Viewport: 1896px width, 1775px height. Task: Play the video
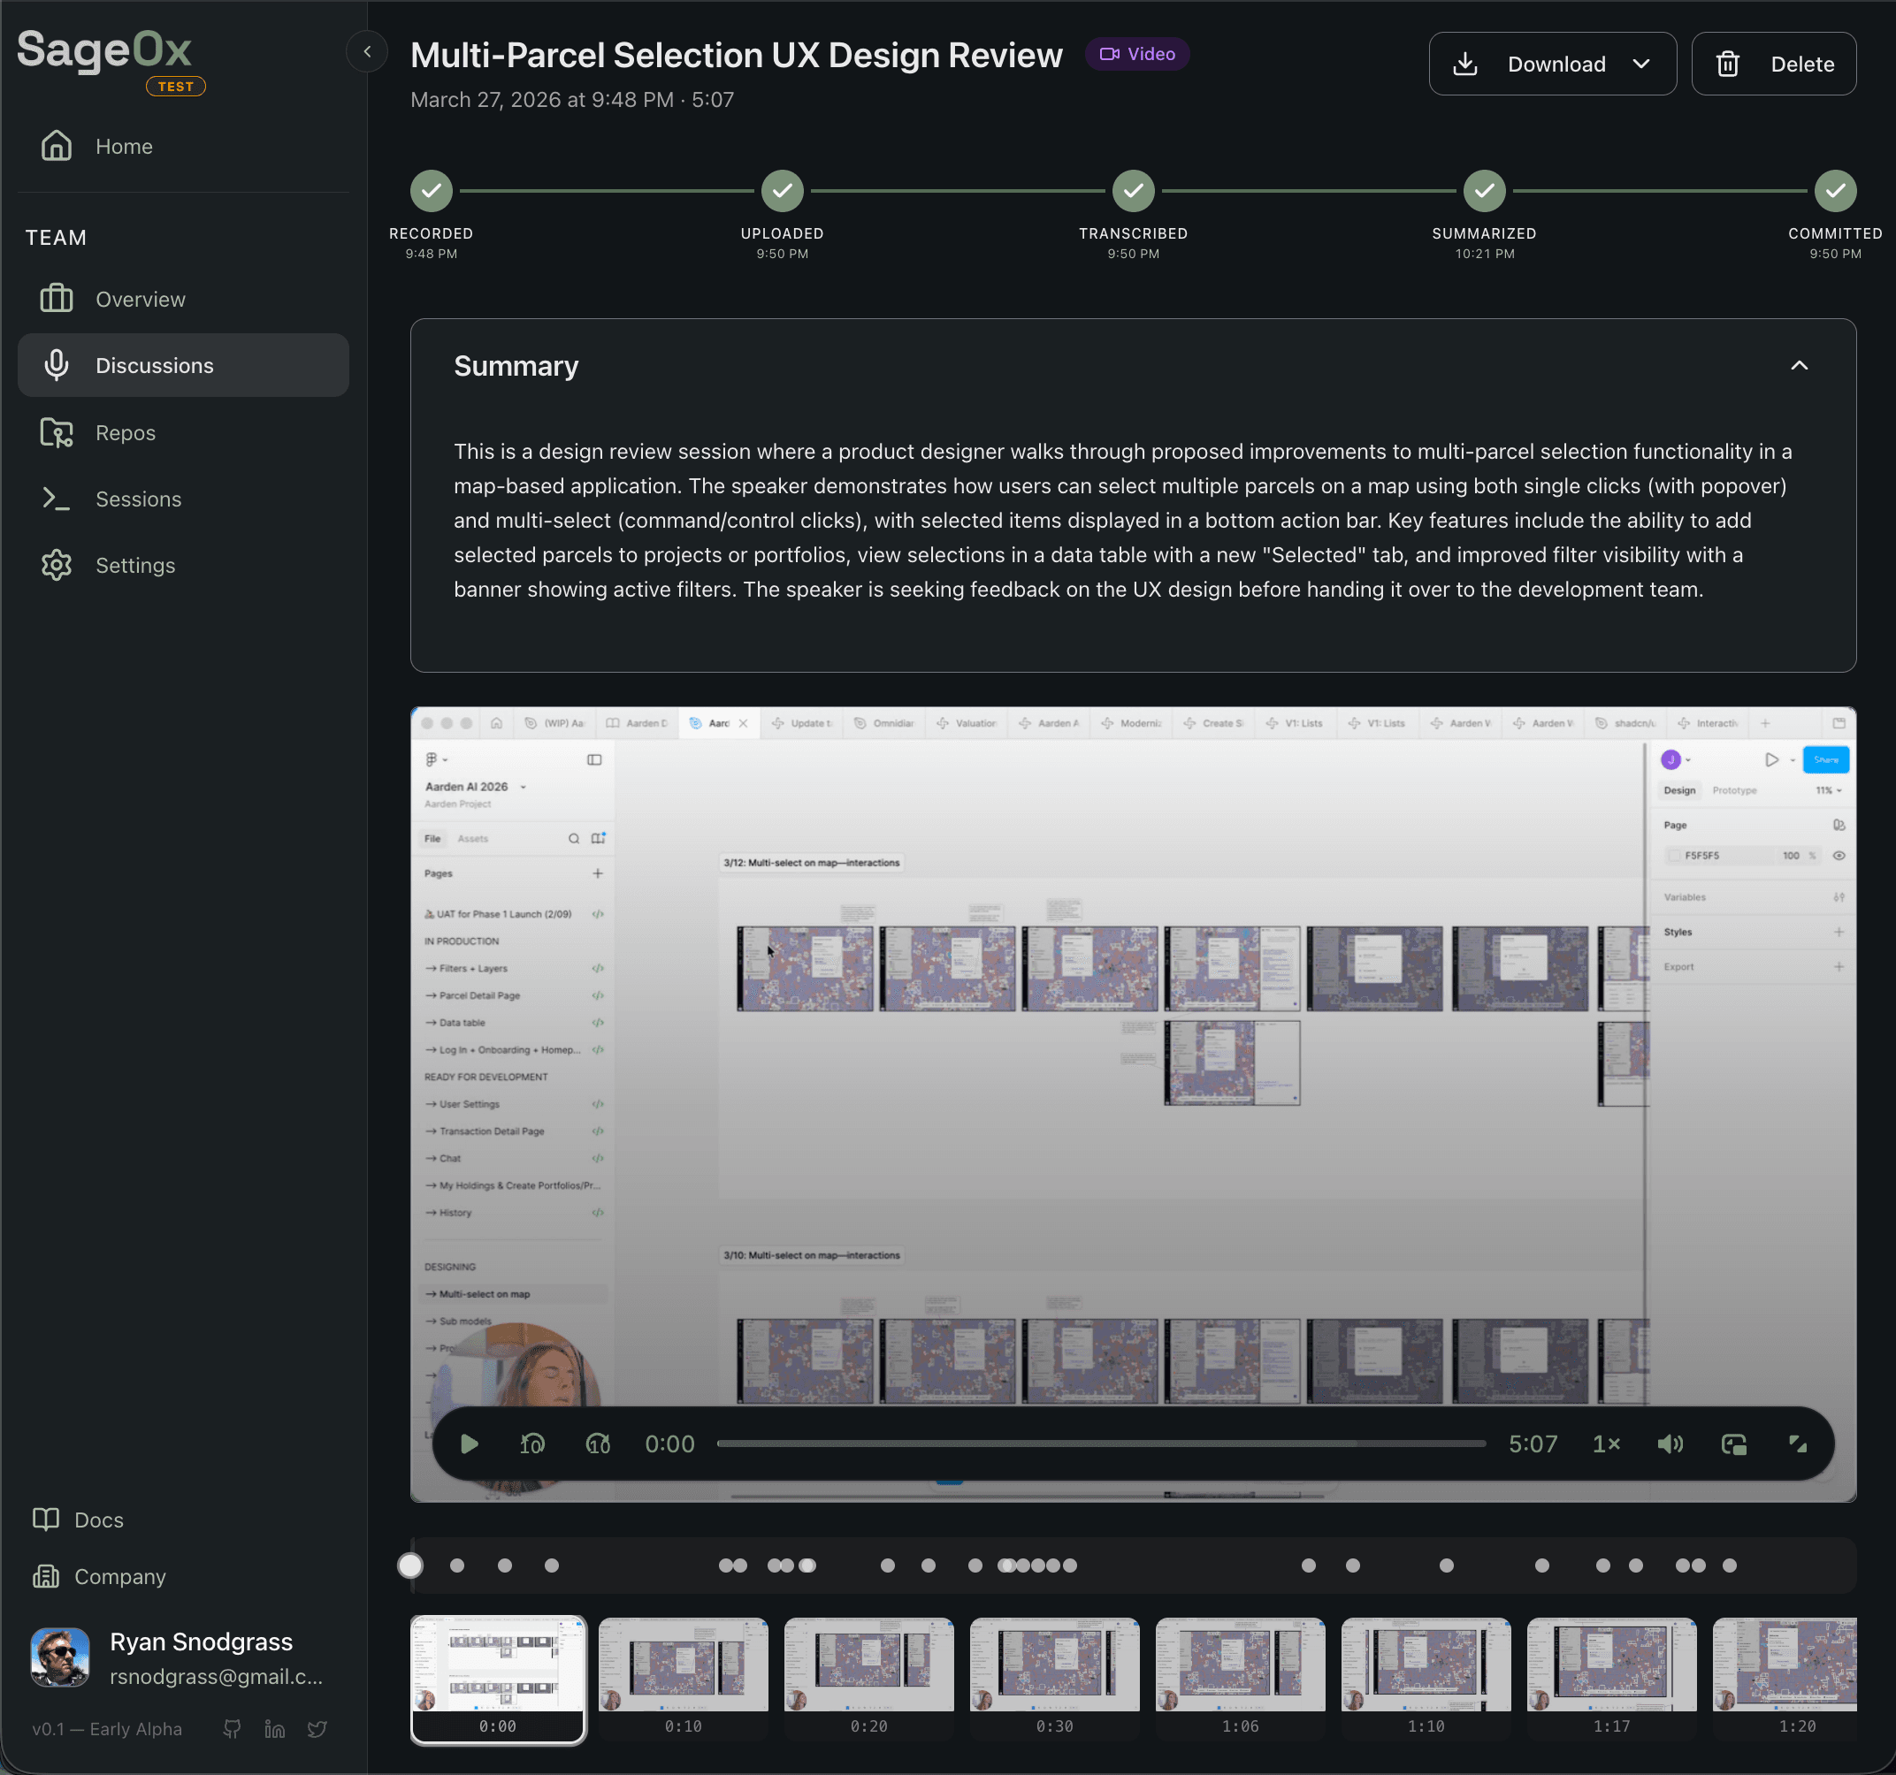point(469,1444)
